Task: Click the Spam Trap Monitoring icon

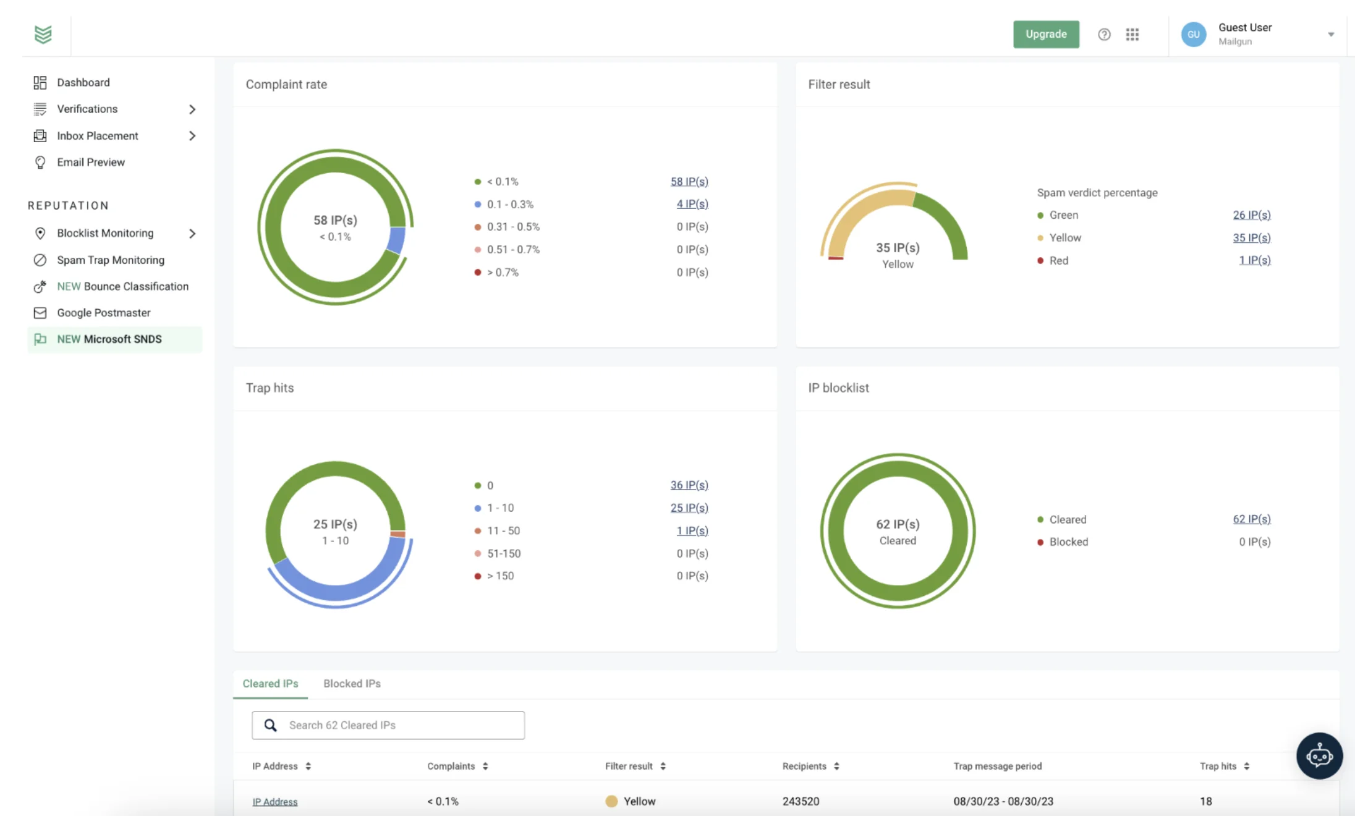Action: pos(40,260)
